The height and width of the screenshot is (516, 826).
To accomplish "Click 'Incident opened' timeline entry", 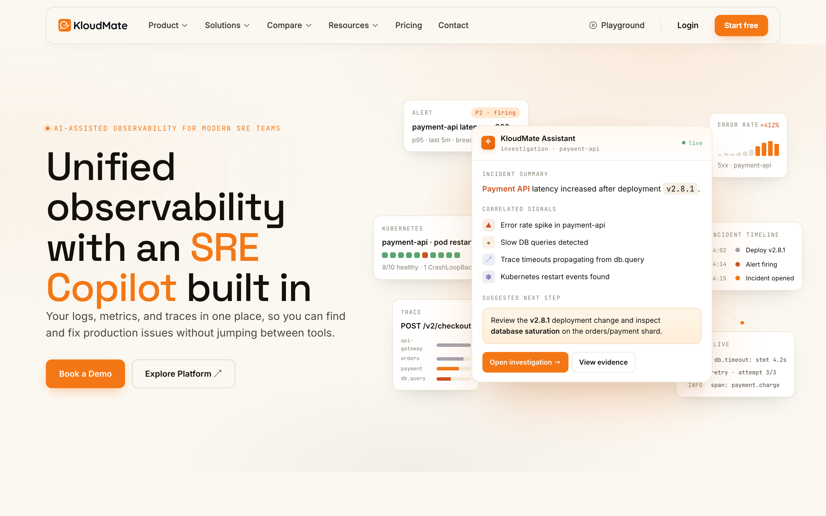I will (x=770, y=278).
